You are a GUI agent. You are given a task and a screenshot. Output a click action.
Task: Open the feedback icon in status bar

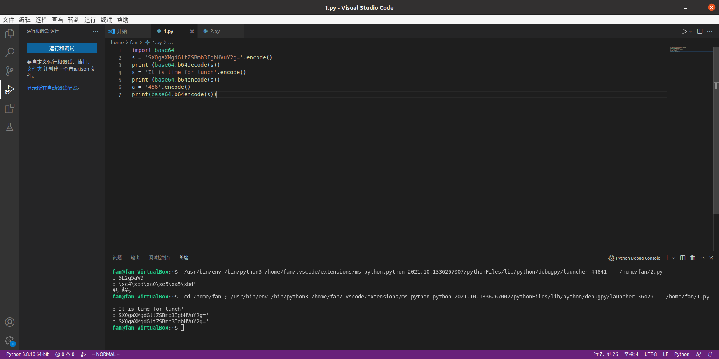[698, 354]
